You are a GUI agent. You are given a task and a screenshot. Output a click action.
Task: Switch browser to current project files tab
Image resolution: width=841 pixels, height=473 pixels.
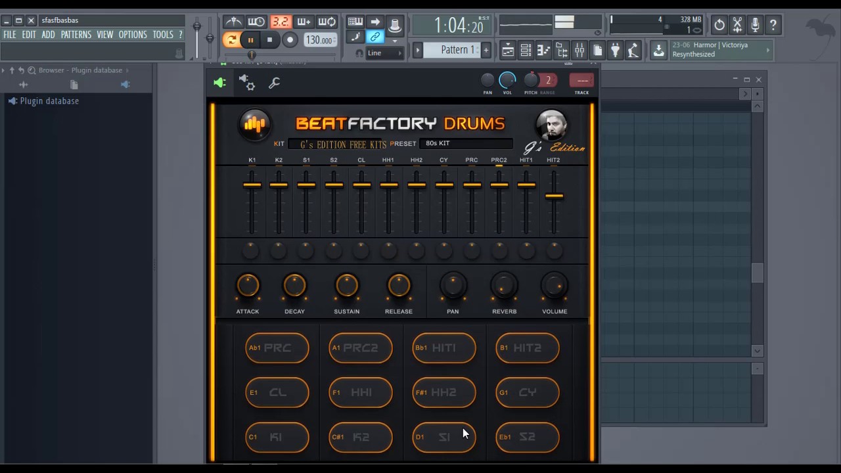coord(74,85)
